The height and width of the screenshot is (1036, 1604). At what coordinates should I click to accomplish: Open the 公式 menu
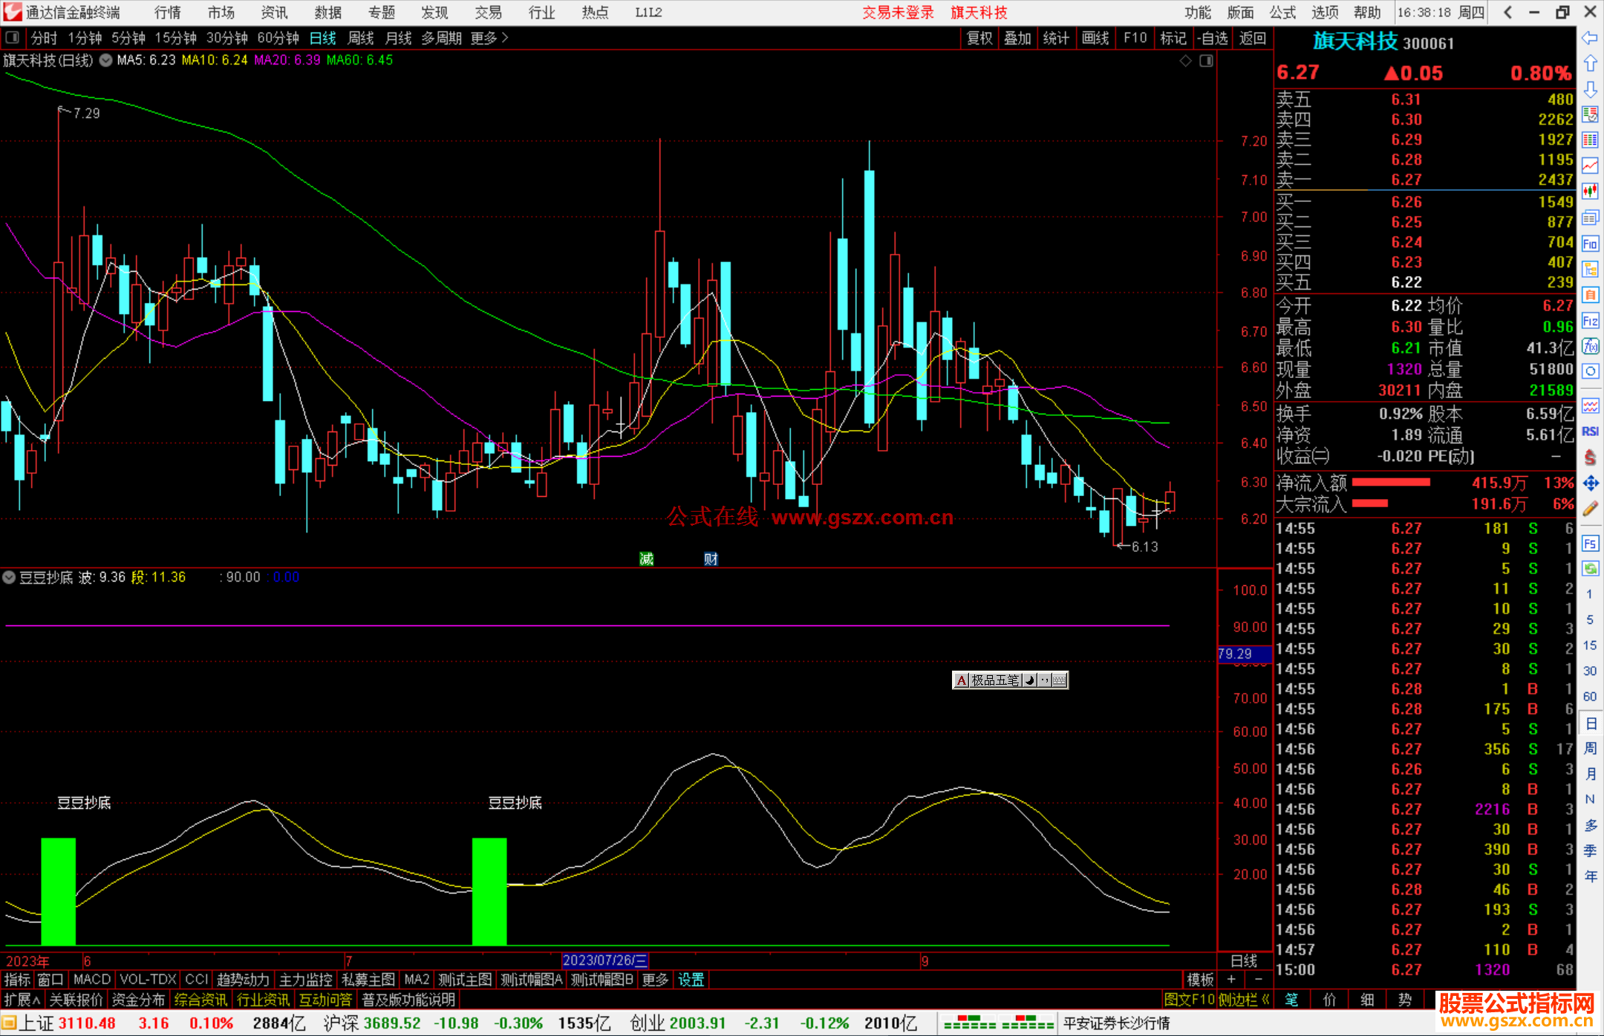pos(1282,13)
